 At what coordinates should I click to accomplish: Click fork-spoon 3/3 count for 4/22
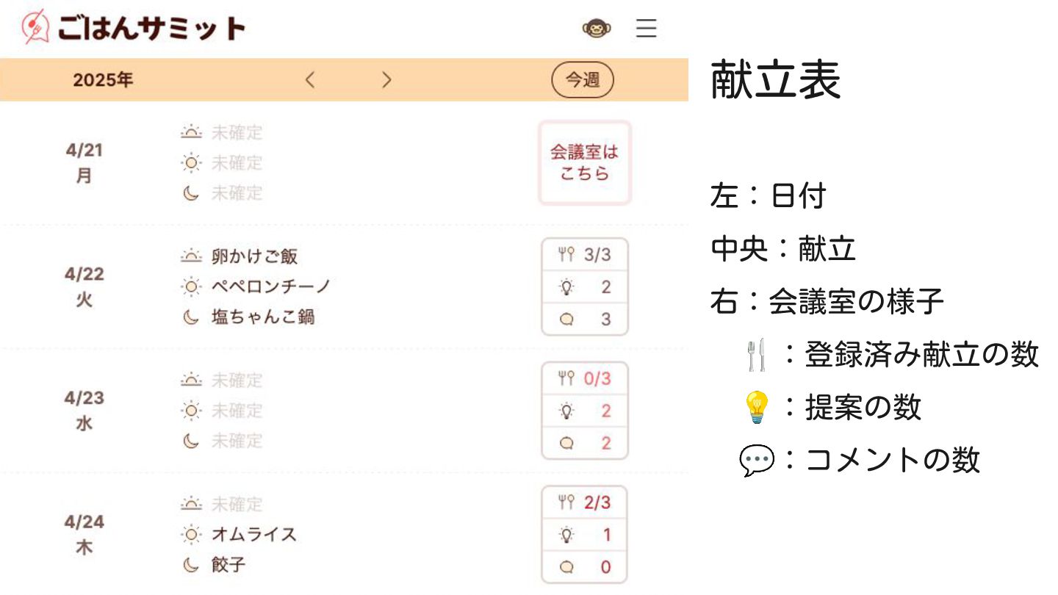click(x=585, y=255)
